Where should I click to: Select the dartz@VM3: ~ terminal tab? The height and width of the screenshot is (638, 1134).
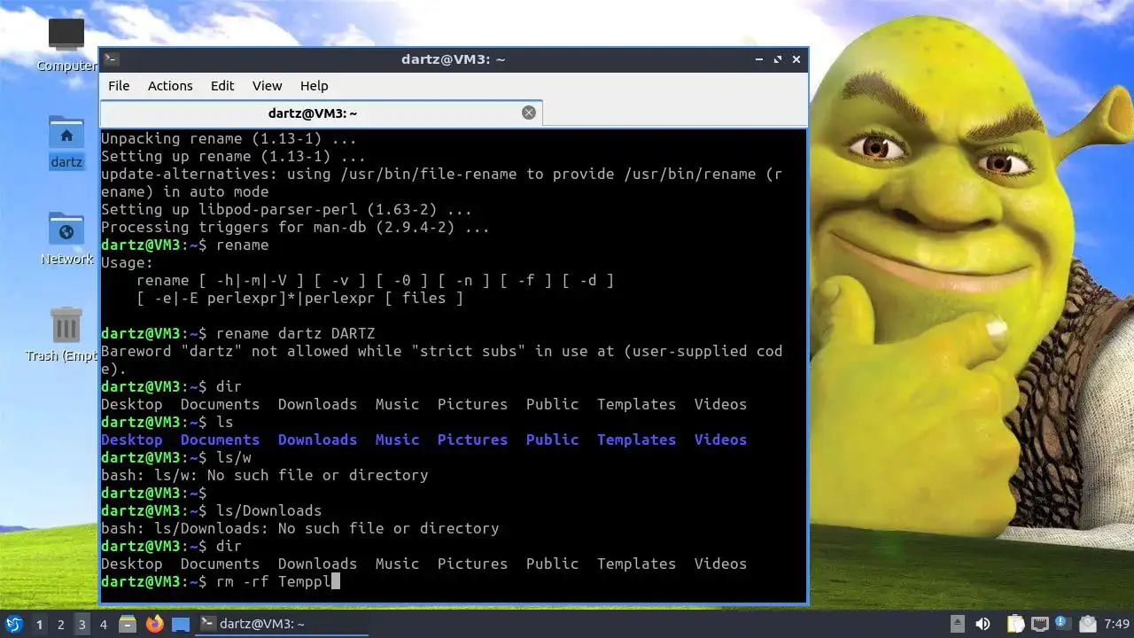[x=321, y=113]
